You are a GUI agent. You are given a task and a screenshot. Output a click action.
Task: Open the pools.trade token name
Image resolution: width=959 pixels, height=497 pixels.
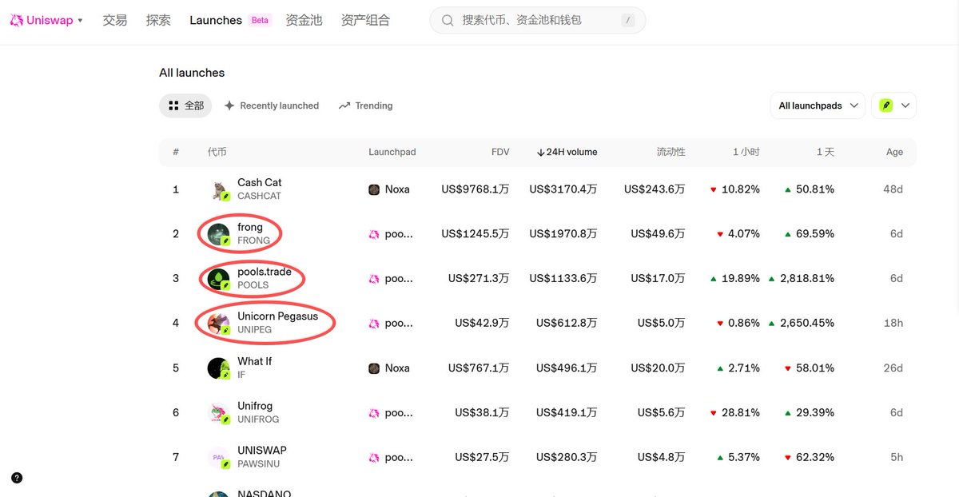265,272
